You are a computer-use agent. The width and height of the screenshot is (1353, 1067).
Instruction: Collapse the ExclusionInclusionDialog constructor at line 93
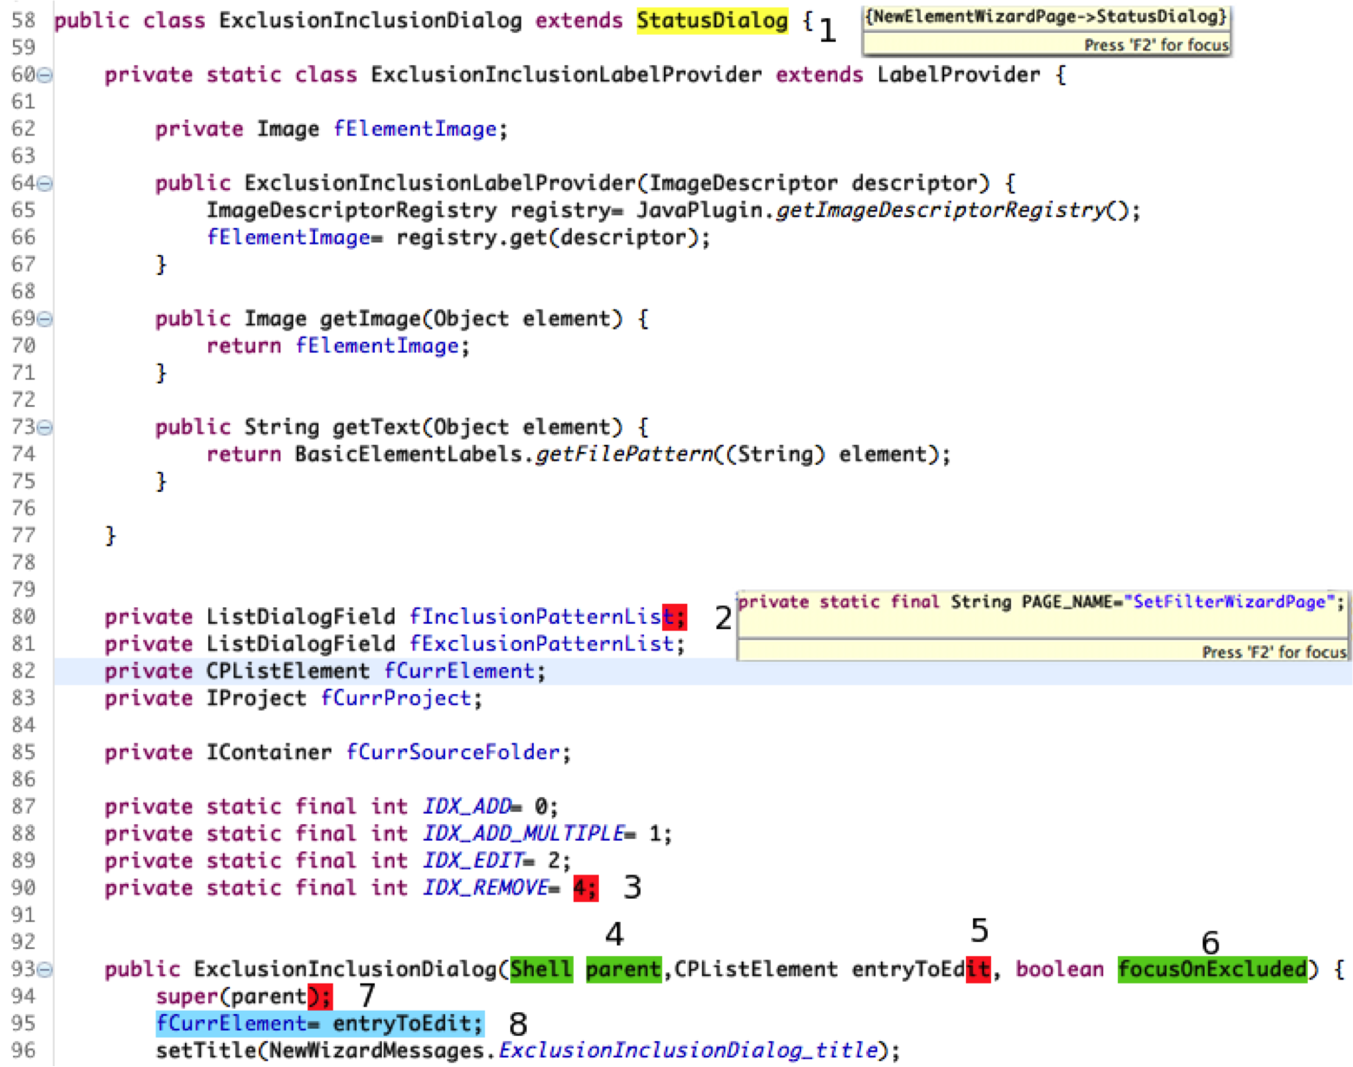click(x=44, y=970)
